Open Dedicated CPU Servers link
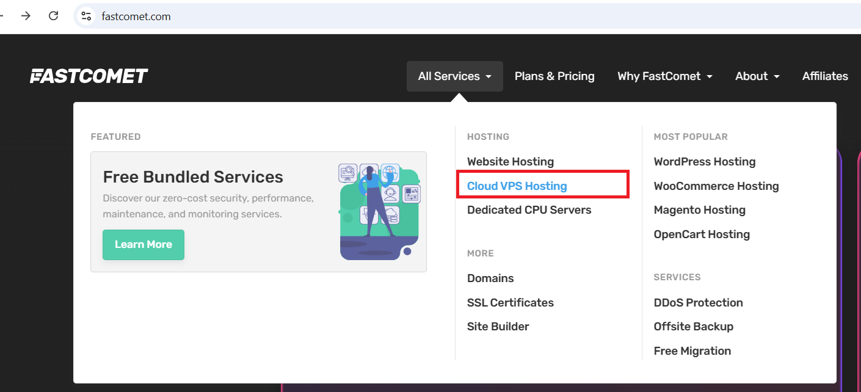This screenshot has width=861, height=392. pos(529,210)
